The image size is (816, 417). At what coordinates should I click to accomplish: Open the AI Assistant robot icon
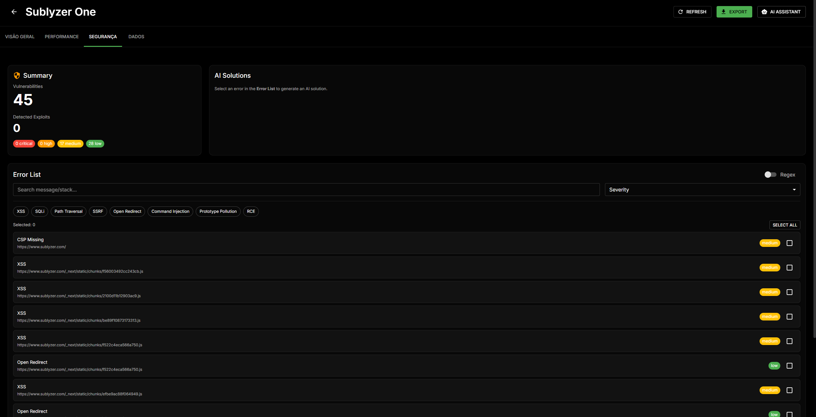764,12
